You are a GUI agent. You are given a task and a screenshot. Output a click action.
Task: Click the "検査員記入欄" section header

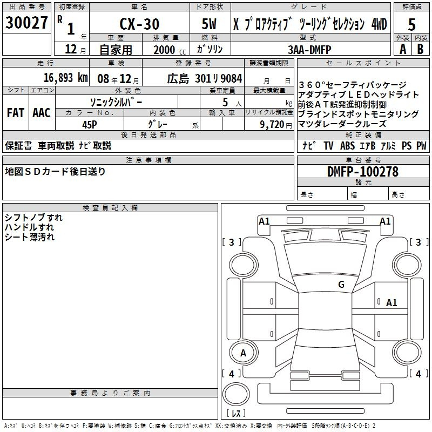click(110, 208)
